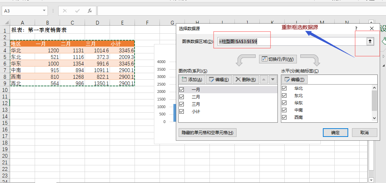Select column B header
Screen dimensions: 386x183
[x=47, y=23]
